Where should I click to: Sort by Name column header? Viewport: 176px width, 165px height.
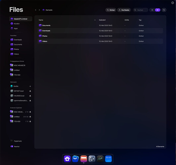click(x=41, y=20)
